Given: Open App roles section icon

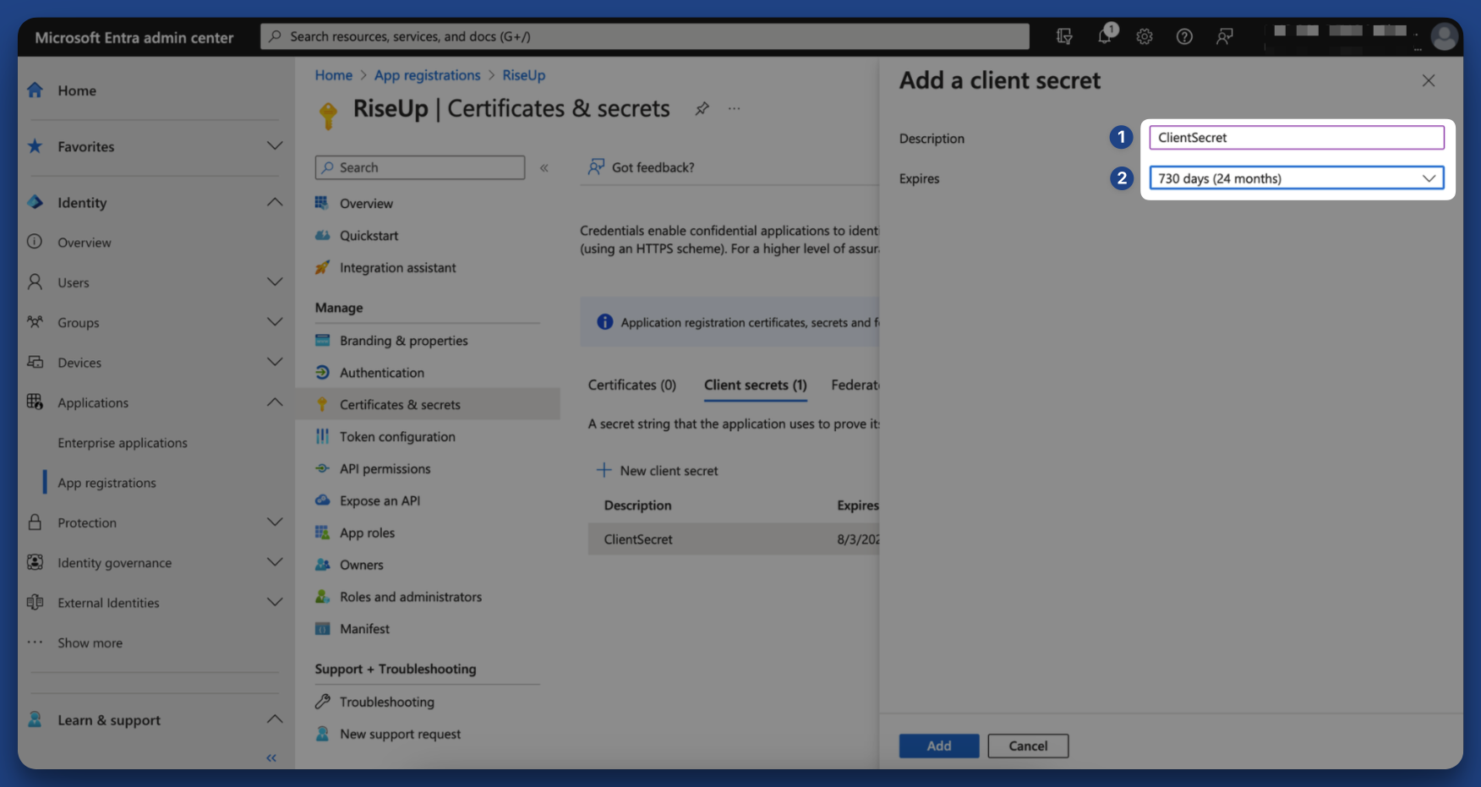Looking at the screenshot, I should pyautogui.click(x=323, y=532).
